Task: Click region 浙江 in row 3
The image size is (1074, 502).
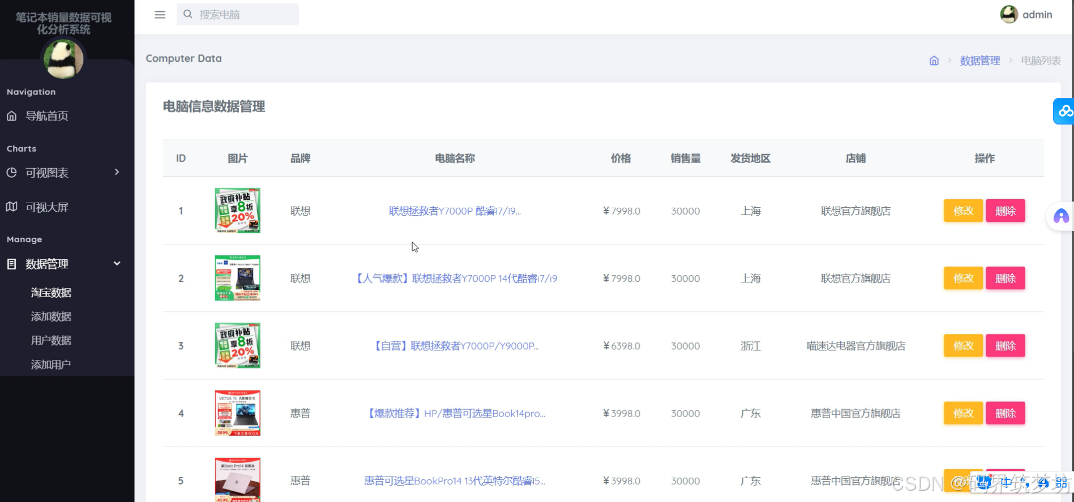Action: pos(751,346)
